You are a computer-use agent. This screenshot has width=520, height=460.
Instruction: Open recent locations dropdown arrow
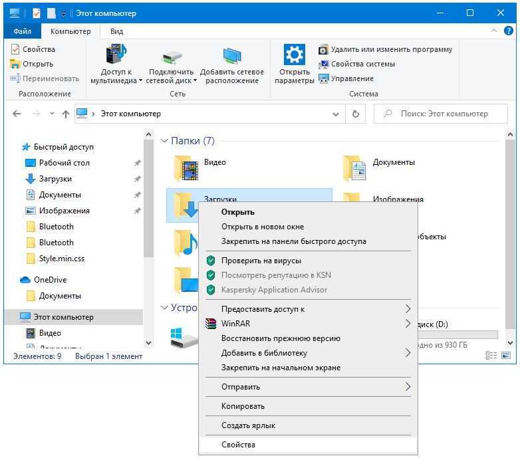52,114
